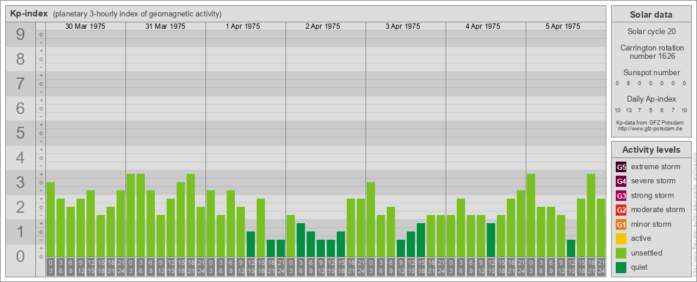Click the 'Solar cycle 20' text

(651, 32)
